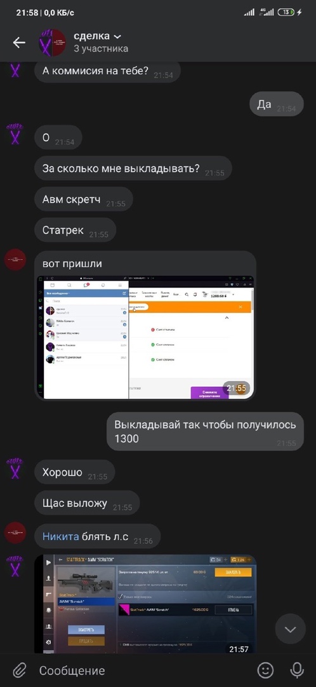
Task: Tap the back arrow icon
Action: tap(19, 43)
